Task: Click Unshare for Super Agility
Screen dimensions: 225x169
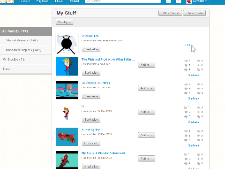Action: [194, 146]
